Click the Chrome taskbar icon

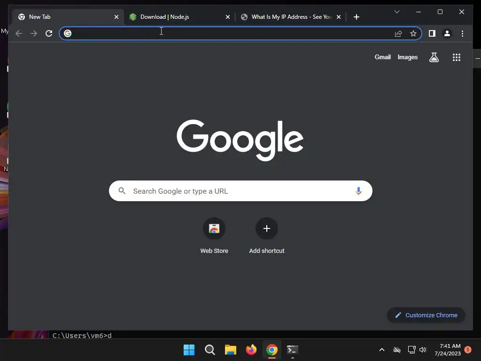point(272,350)
